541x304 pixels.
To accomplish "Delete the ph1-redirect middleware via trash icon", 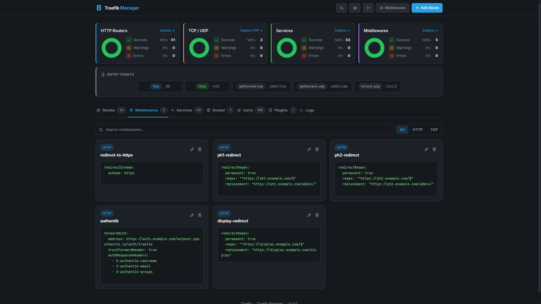I will click(317, 149).
